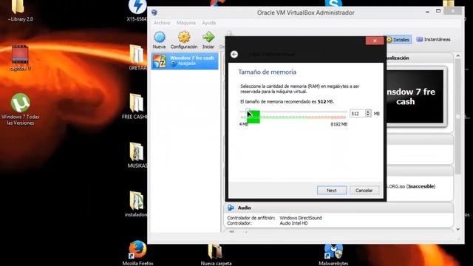Click details panel scroll up arrow
Viewport: 473px width, 266px height.
click(458, 56)
